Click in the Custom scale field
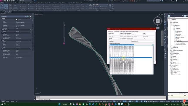 pyautogui.click(x=149, y=38)
